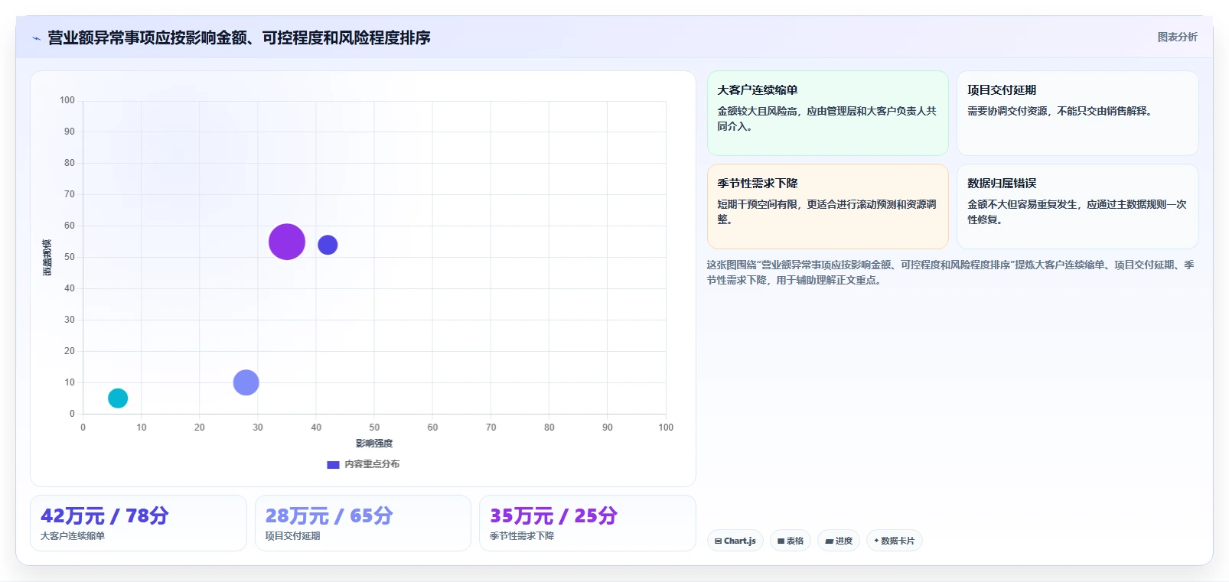This screenshot has width=1229, height=582.
Task: Select the 42万元 / 78分 stat card
Action: coord(139,523)
